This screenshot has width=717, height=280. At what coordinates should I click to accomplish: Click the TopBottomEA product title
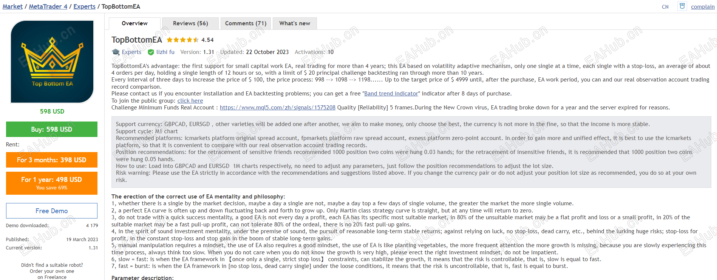(x=137, y=40)
